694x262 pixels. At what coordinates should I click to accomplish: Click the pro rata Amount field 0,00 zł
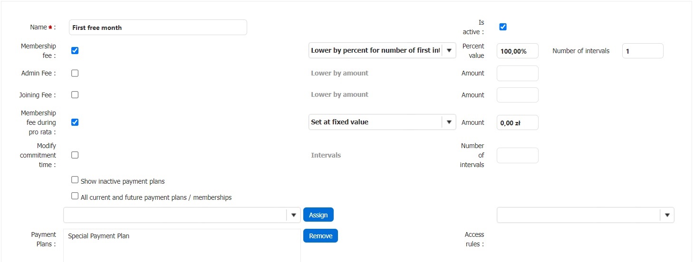pyautogui.click(x=517, y=122)
